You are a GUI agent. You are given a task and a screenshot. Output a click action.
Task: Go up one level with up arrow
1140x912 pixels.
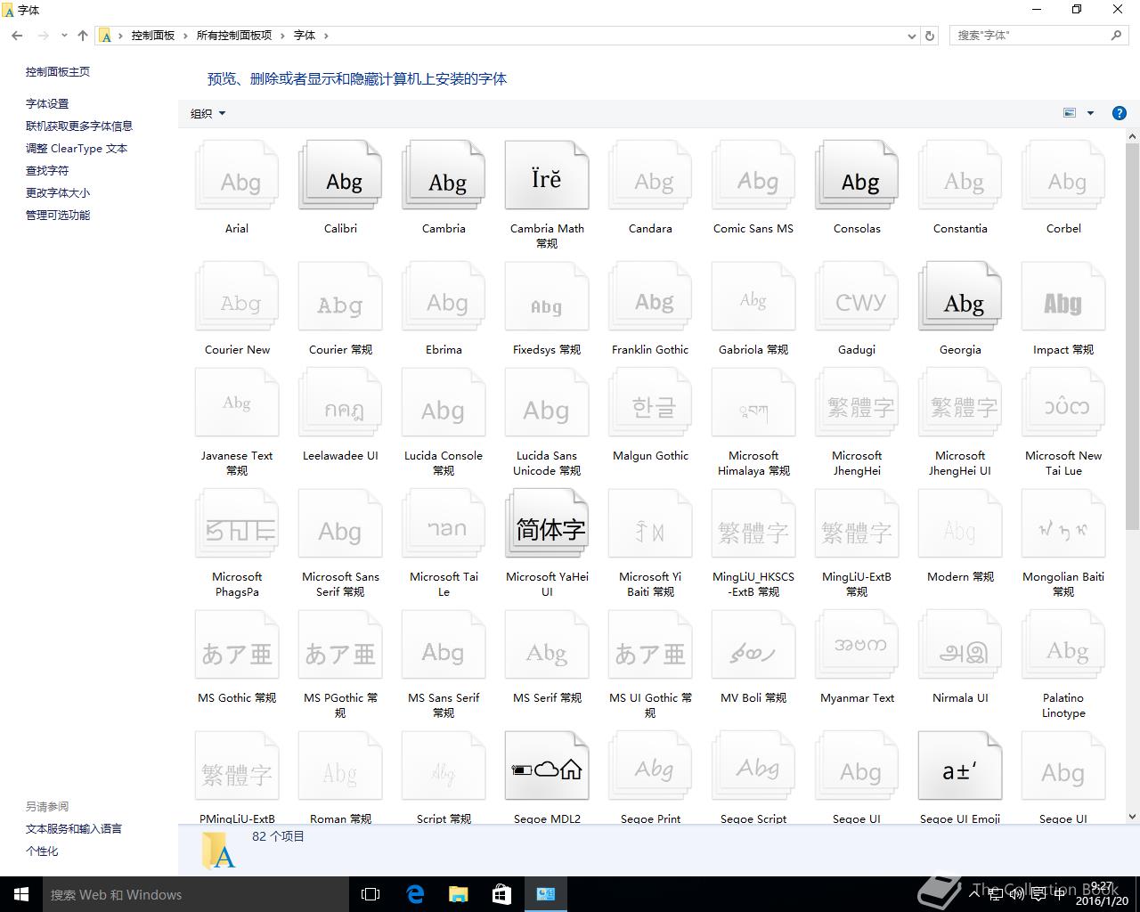tap(83, 36)
